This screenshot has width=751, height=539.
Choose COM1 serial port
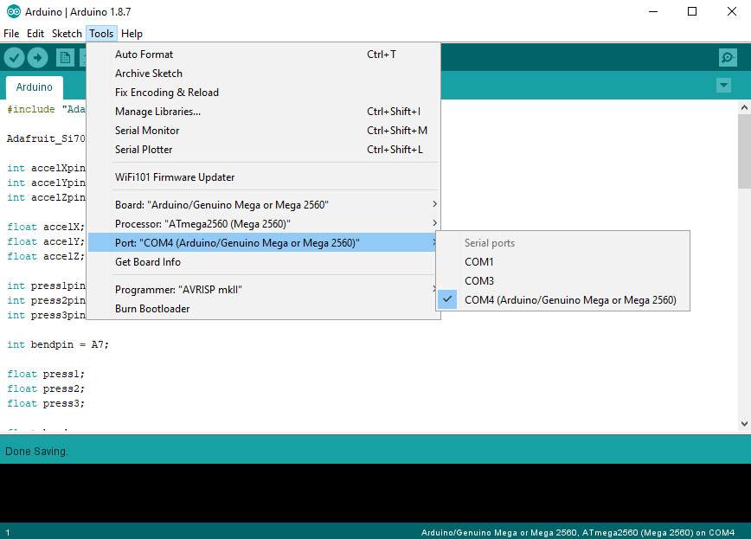pos(478,262)
